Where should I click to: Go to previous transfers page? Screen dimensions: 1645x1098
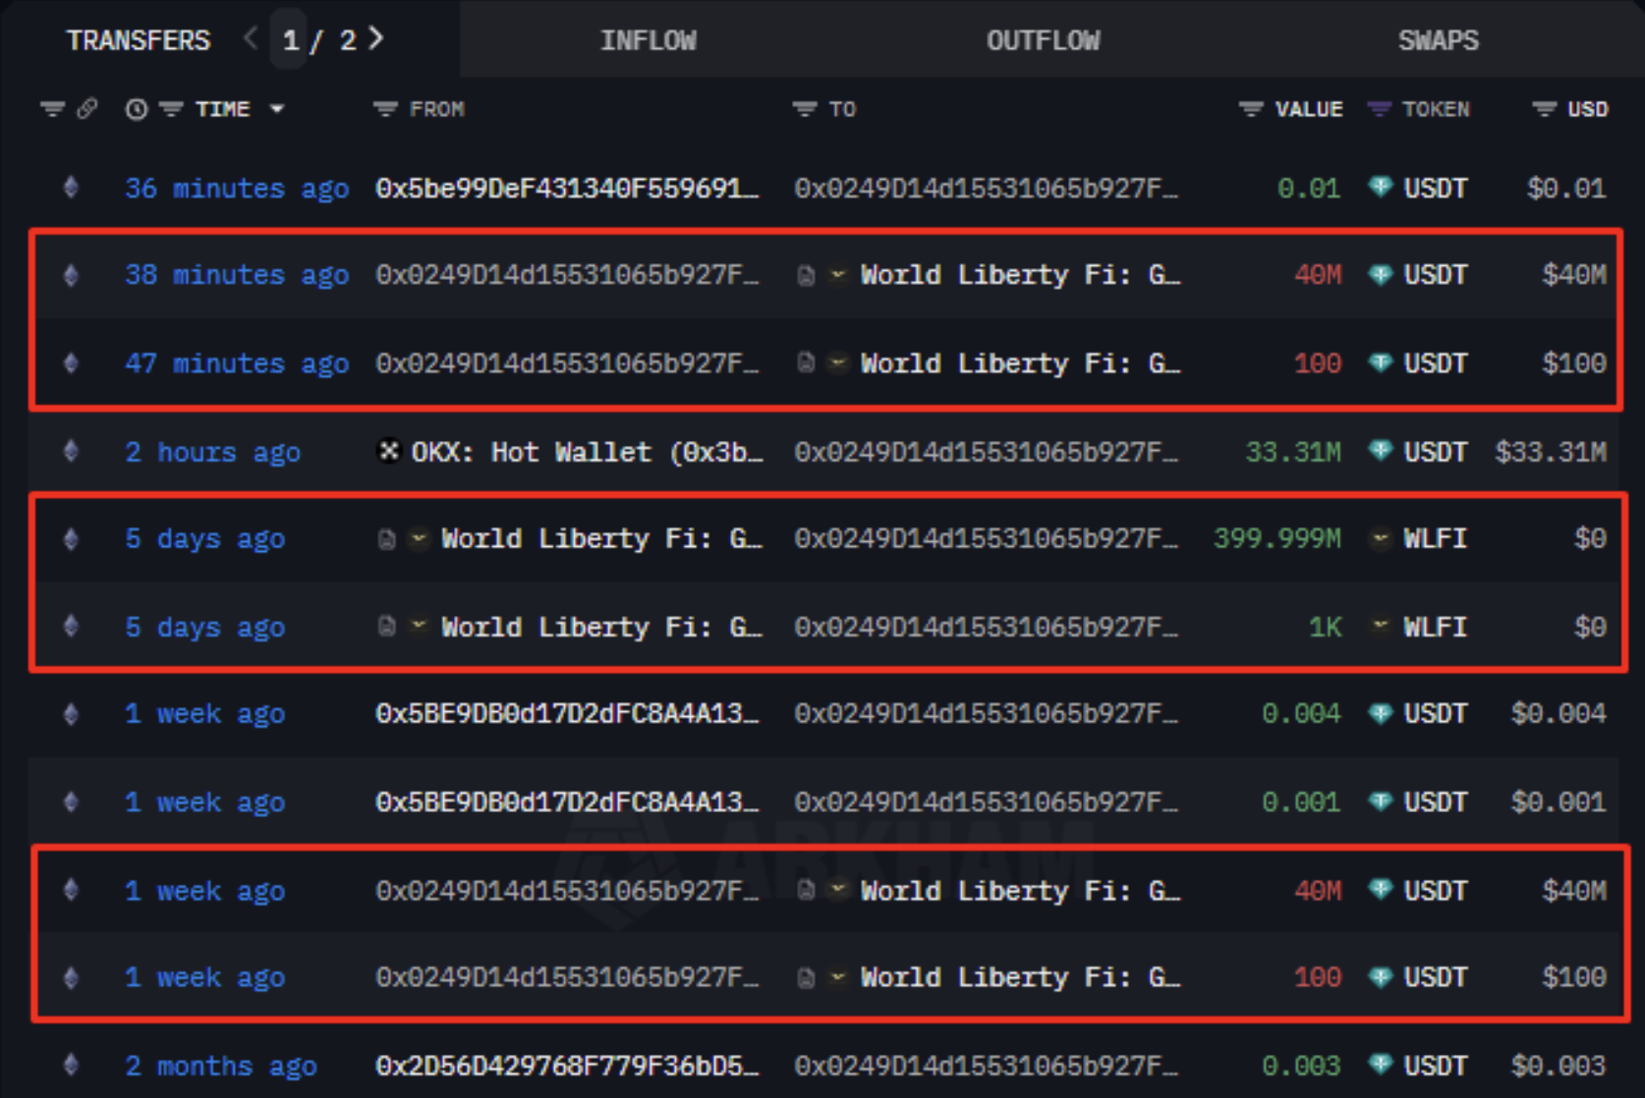(251, 38)
